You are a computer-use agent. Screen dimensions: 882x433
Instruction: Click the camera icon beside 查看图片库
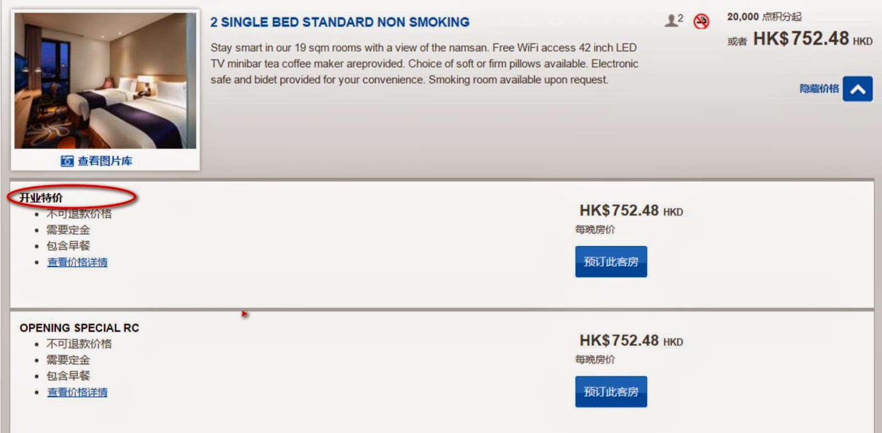tap(67, 161)
